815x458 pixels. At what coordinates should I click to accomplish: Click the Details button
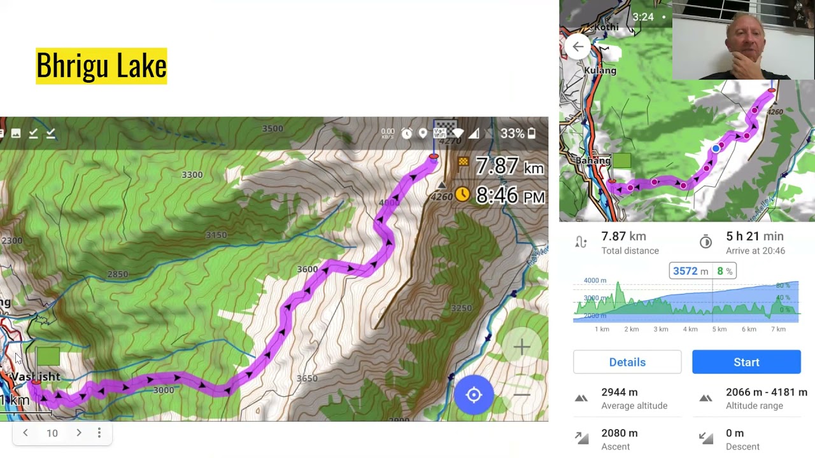627,362
